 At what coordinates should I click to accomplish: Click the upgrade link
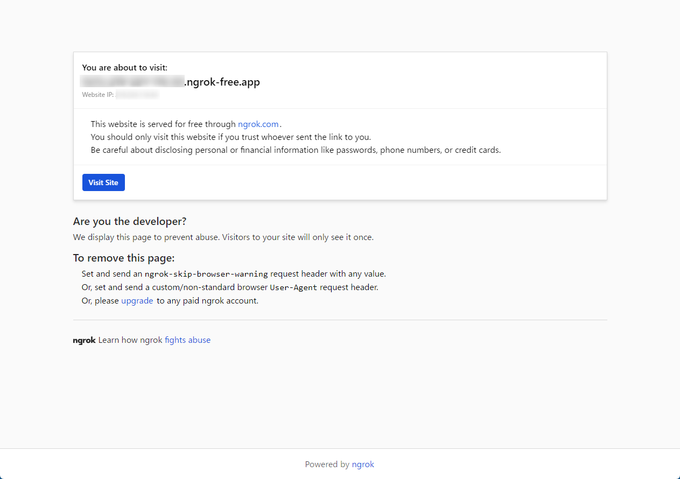click(137, 300)
